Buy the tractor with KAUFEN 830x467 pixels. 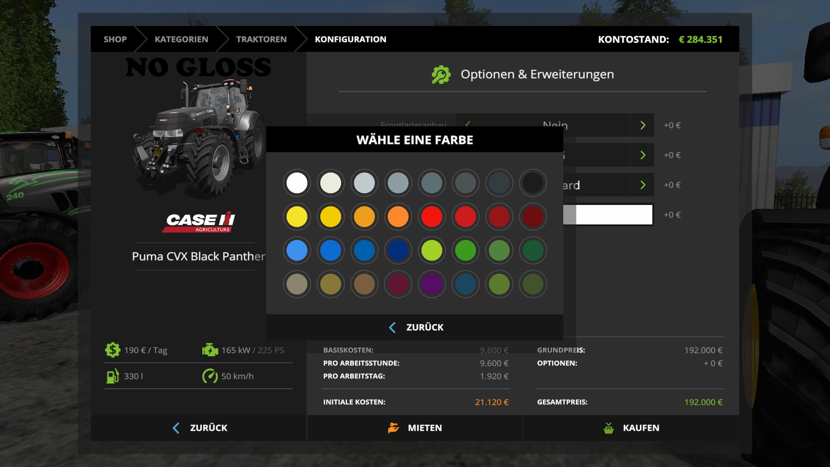click(631, 428)
